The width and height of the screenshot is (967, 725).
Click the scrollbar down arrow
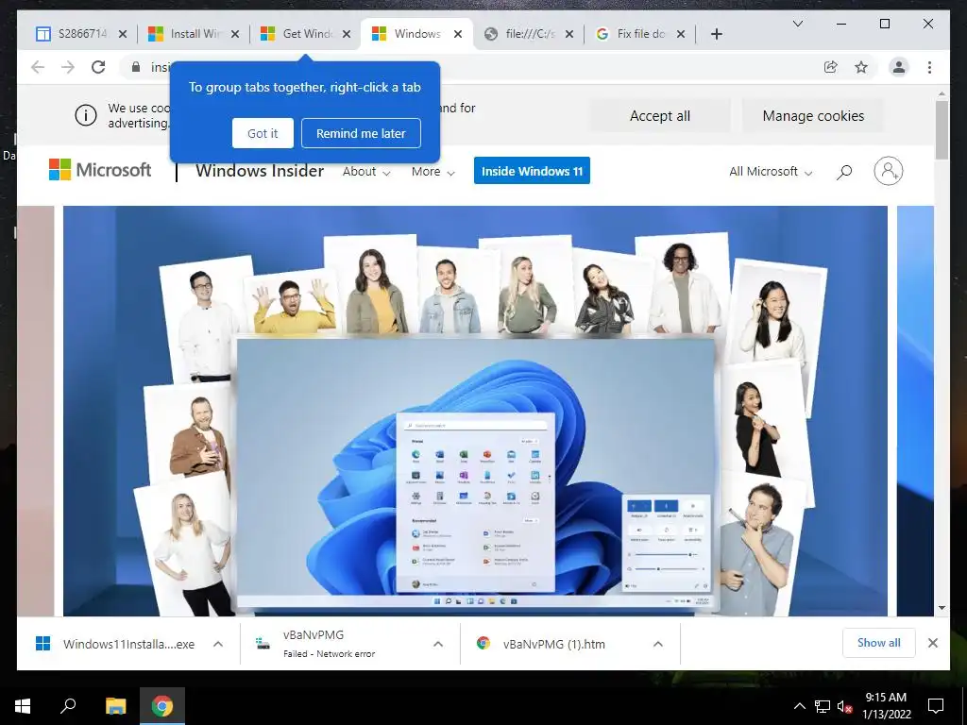click(942, 607)
